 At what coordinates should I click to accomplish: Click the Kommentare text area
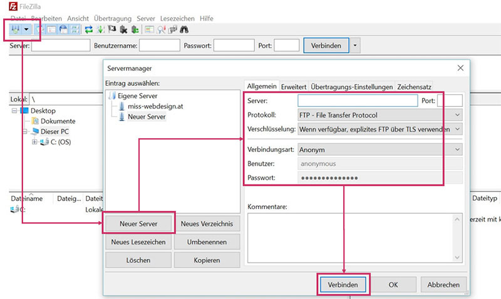click(354, 238)
